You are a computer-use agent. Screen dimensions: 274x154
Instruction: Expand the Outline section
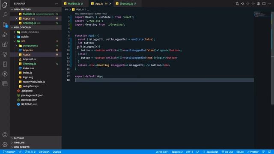(x=36, y=138)
